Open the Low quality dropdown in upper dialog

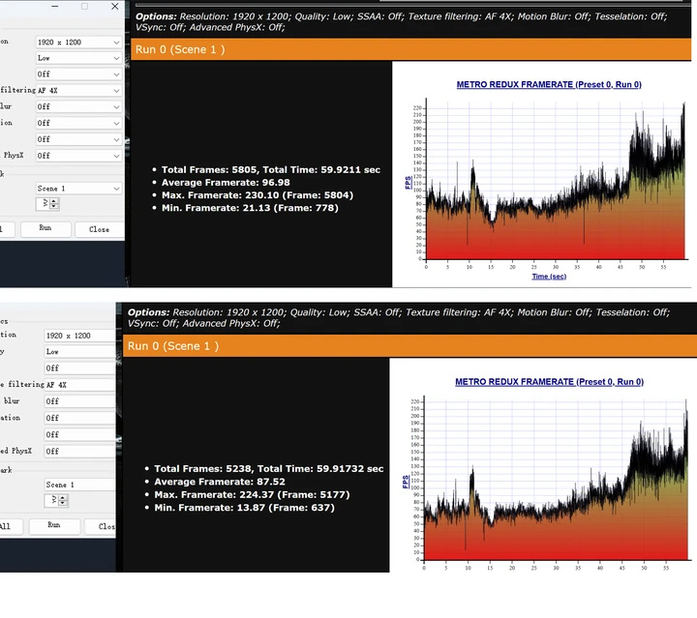point(78,58)
